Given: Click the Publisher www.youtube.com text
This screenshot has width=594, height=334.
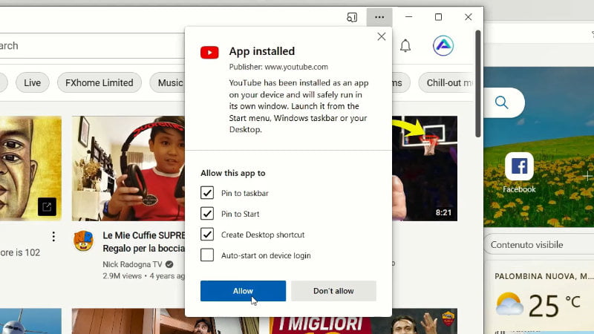Looking at the screenshot, I should [x=278, y=67].
